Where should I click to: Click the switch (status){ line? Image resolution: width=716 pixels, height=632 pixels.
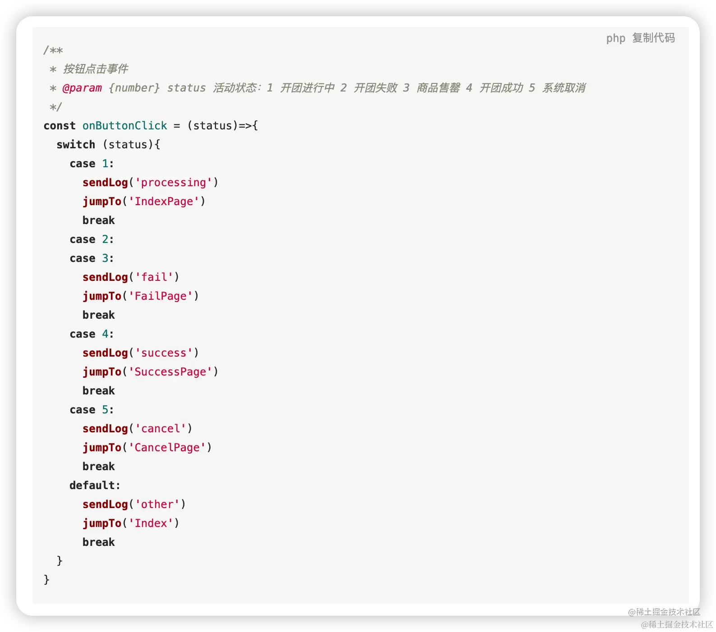coord(108,145)
